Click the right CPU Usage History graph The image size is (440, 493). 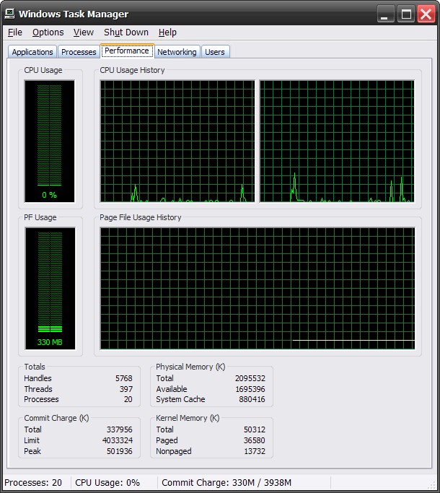(x=337, y=141)
